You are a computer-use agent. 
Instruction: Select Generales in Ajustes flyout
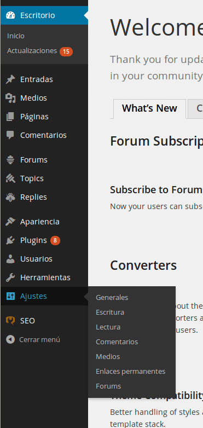(x=112, y=298)
